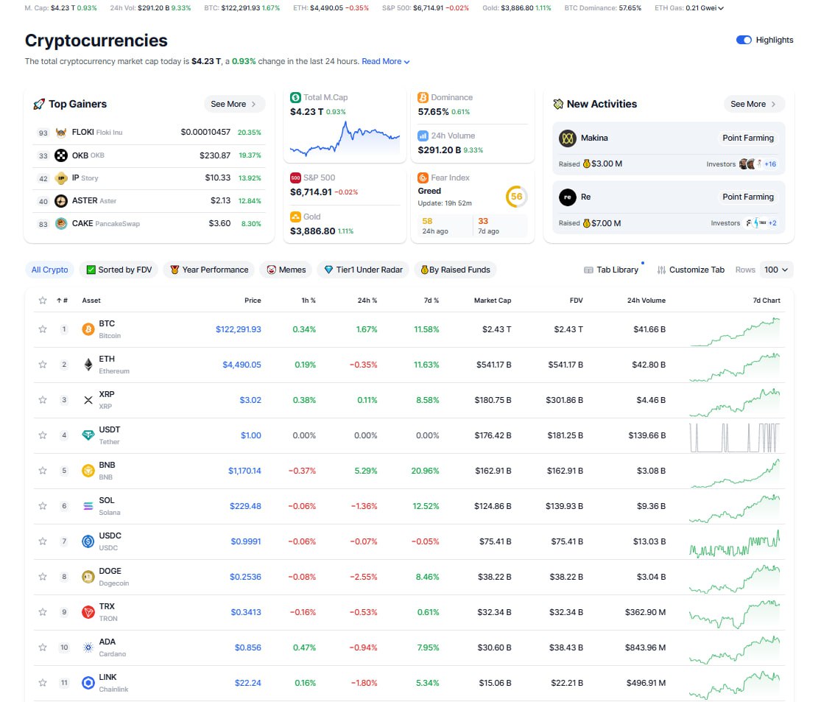Viewport: 821px width, 702px height.
Task: Sort table by Market Cap header
Action: [492, 301]
